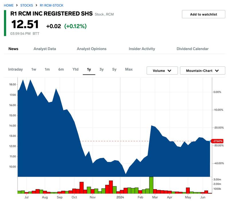Select the Ytd chart range
The image size is (229, 202).
click(x=75, y=69)
